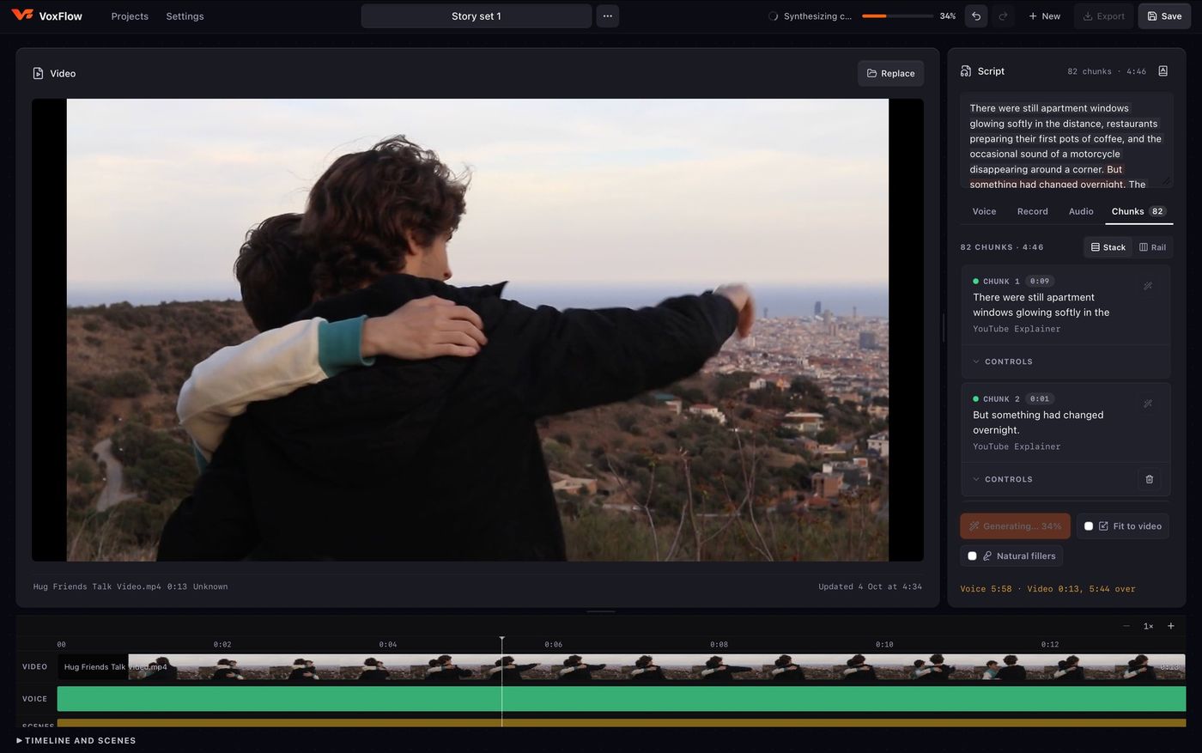1202x753 pixels.
Task: Zoom in the timeline with plus icon
Action: [x=1170, y=626]
